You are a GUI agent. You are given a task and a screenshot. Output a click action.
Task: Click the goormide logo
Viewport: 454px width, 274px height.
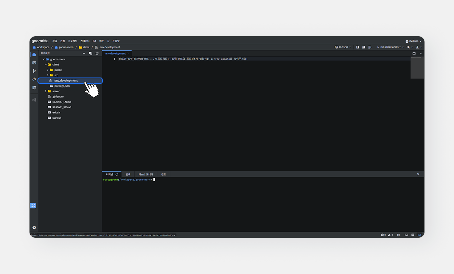(40, 40)
